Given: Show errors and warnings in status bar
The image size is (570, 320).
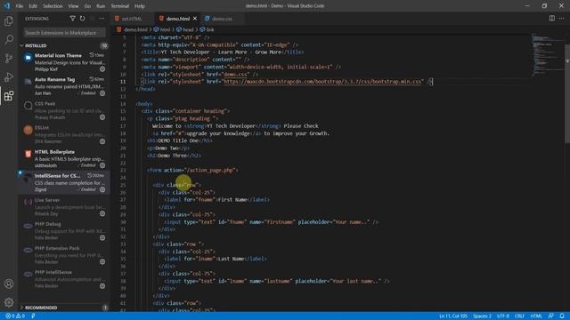Looking at the screenshot, I should tap(15, 316).
